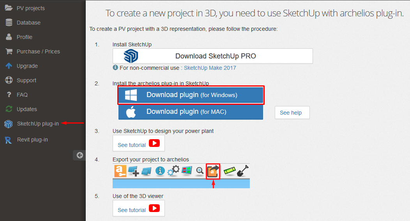Click the magnifier zoom toolbar icon
This screenshot has width=410, height=221.
pos(200,171)
